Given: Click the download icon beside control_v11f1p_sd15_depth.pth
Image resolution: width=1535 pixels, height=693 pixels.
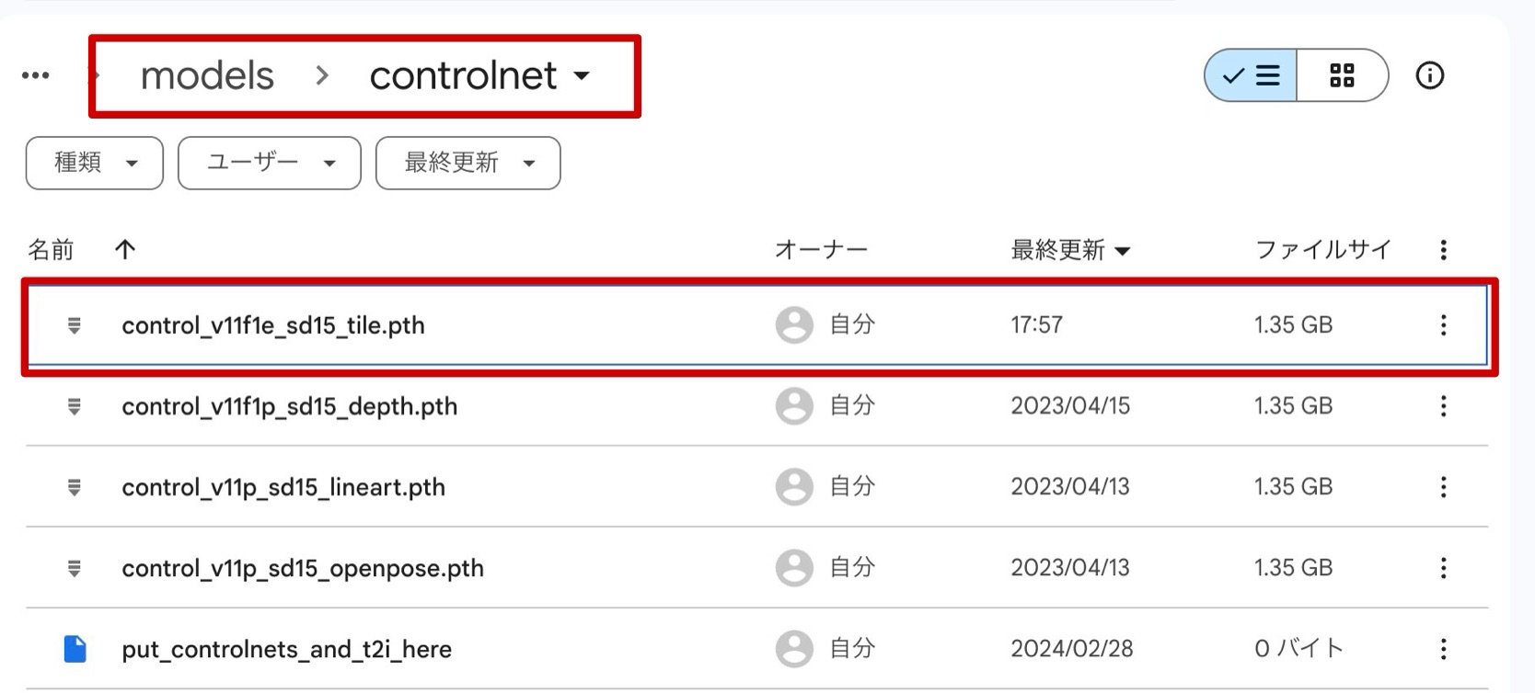Looking at the screenshot, I should 74,405.
